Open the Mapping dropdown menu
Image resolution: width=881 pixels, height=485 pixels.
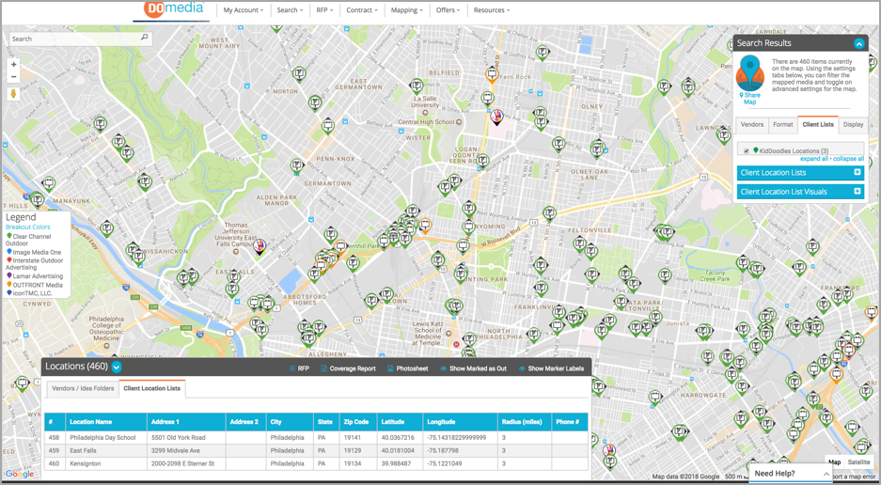tap(407, 10)
